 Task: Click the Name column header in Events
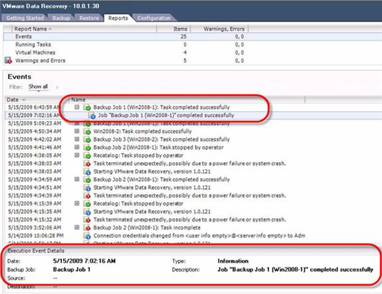pyautogui.click(x=187, y=100)
